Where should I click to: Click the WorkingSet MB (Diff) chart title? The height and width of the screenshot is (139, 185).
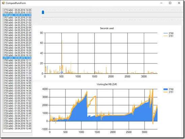click(107, 84)
